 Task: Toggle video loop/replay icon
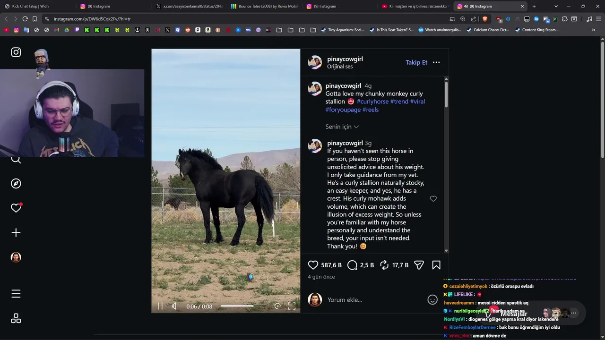point(277,306)
